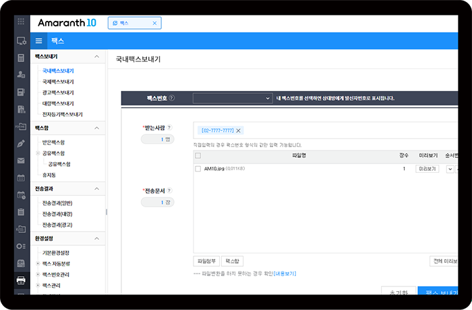This screenshot has height=310, width=472.
Task: Close the 팩스 tab with X
Action: 154,23
